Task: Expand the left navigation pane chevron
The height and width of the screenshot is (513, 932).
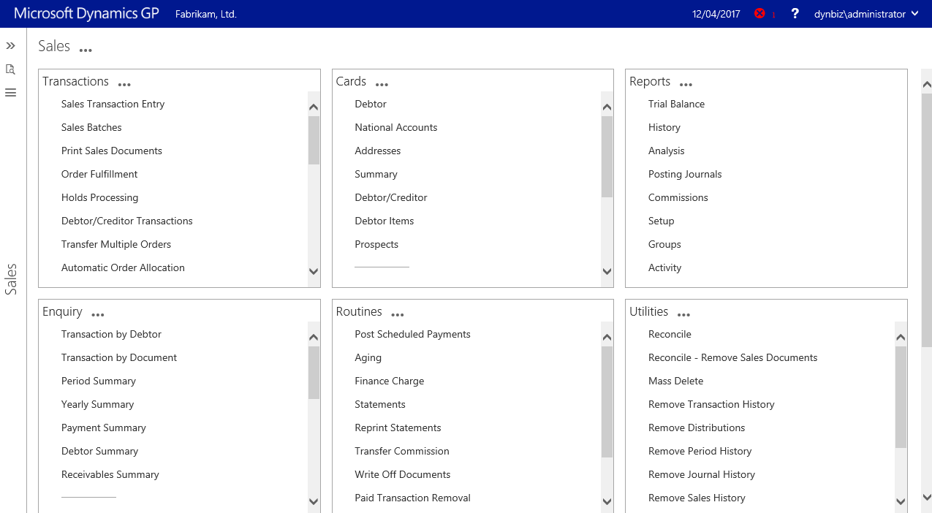Action: tap(10, 46)
